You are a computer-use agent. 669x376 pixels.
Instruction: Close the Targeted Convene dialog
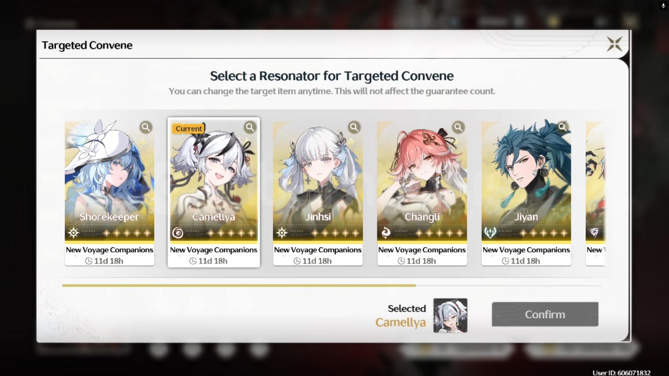coord(614,44)
